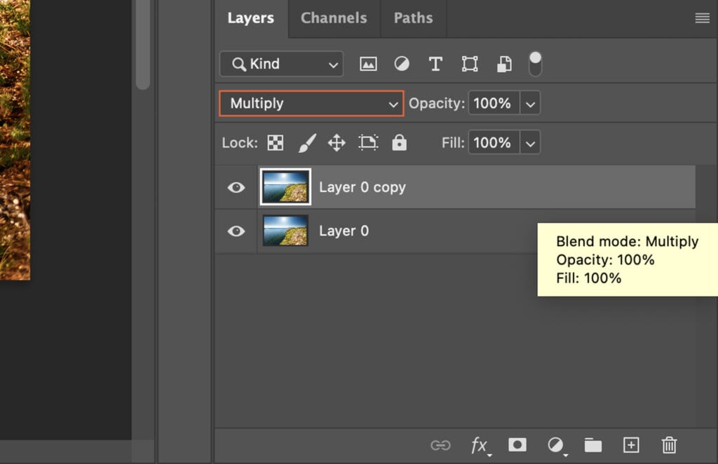
Task: Open the Opacity dropdown arrow
Action: pyautogui.click(x=531, y=103)
